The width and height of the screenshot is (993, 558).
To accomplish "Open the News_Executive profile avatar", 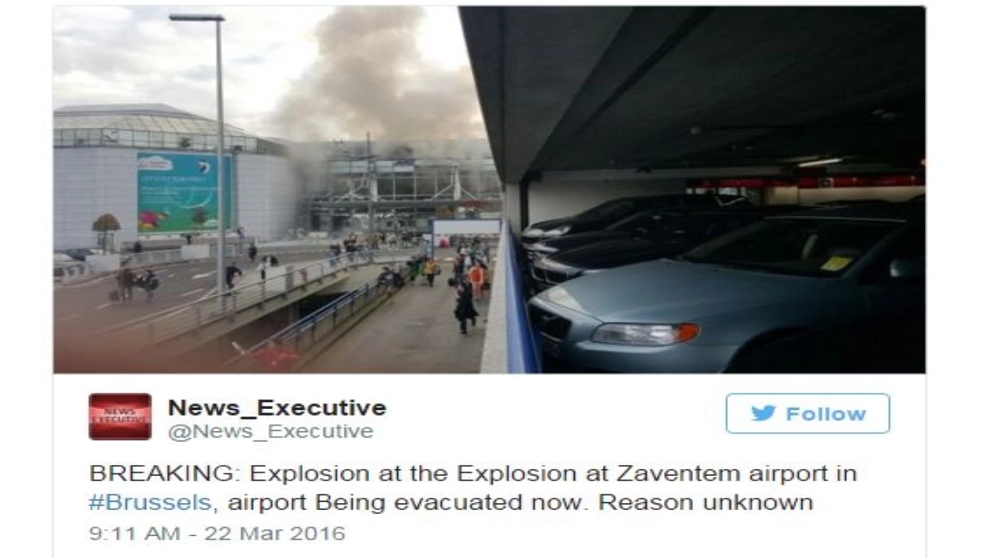I will [x=120, y=417].
